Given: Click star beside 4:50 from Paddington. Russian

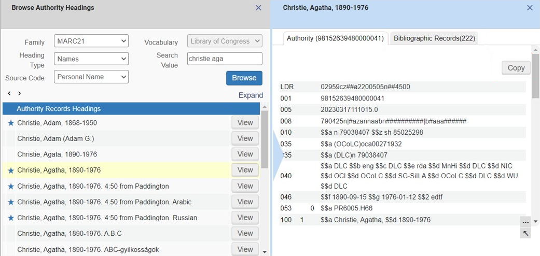Looking at the screenshot, I should [11, 218].
